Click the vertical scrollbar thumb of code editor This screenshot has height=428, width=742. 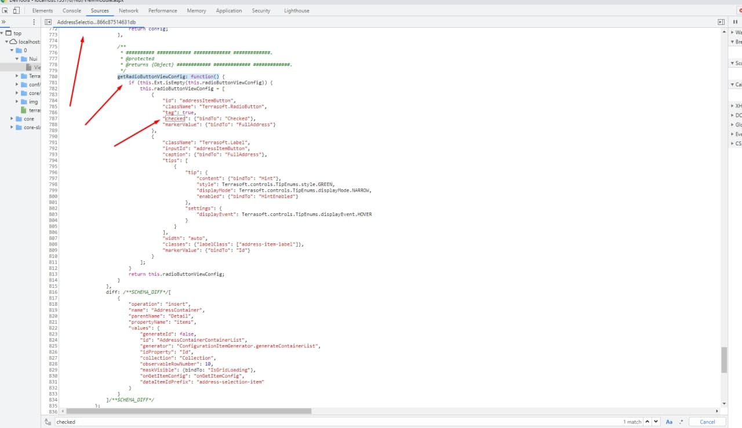click(724, 360)
